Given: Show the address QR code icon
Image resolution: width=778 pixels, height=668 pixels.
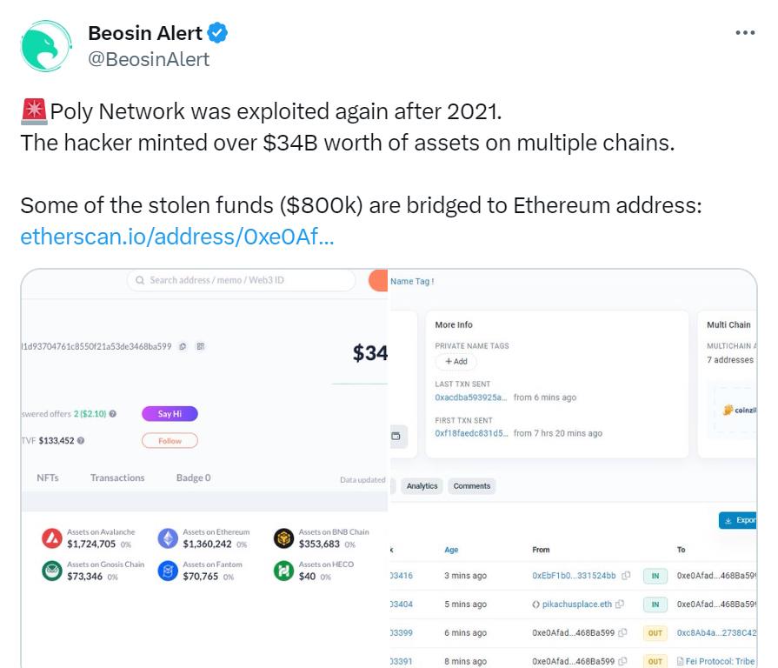Looking at the screenshot, I should [201, 346].
